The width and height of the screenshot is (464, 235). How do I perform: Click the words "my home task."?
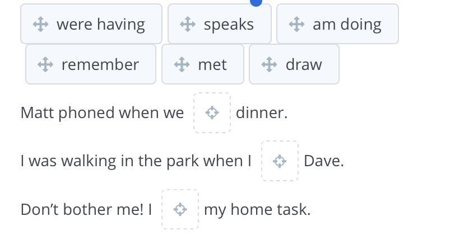257,209
